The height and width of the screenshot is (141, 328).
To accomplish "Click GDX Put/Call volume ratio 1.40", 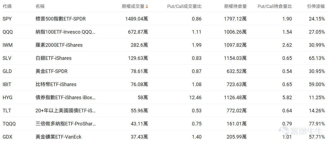I will coord(197,137).
